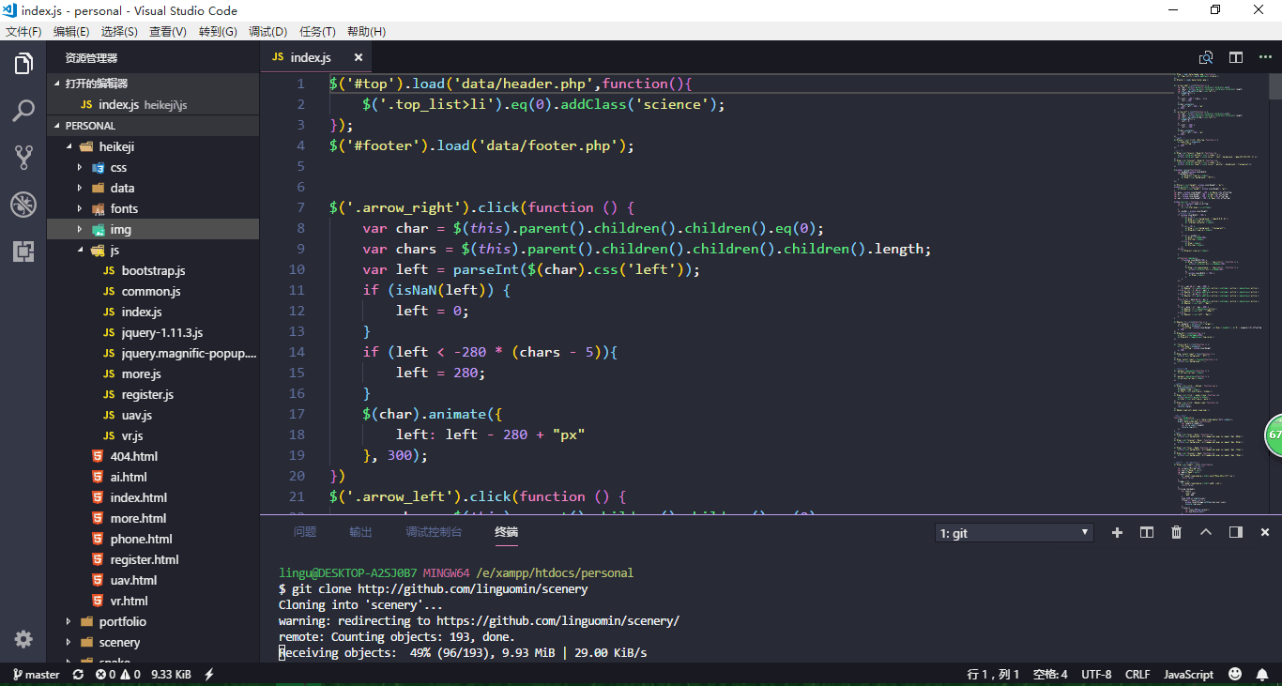Open the Extensions view in activity bar

23,251
